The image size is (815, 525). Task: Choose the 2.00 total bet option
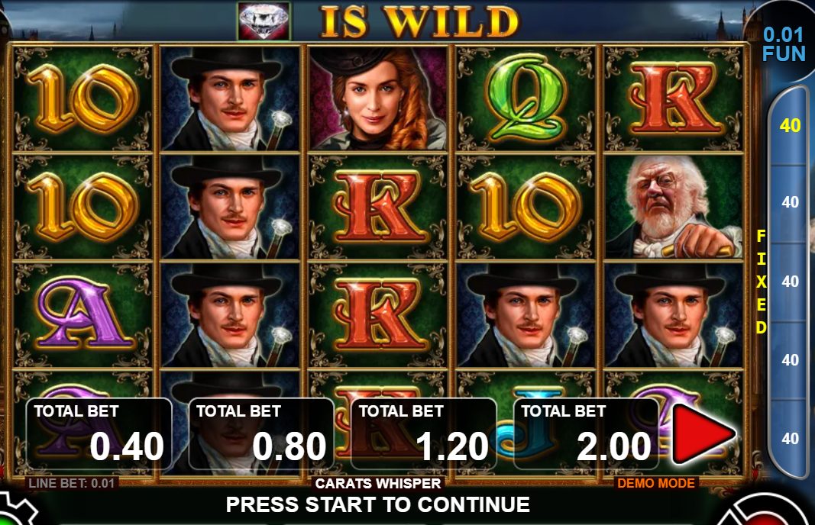tap(586, 434)
